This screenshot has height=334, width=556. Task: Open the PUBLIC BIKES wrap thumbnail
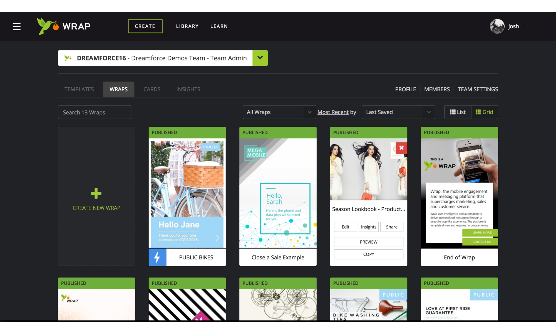187,193
